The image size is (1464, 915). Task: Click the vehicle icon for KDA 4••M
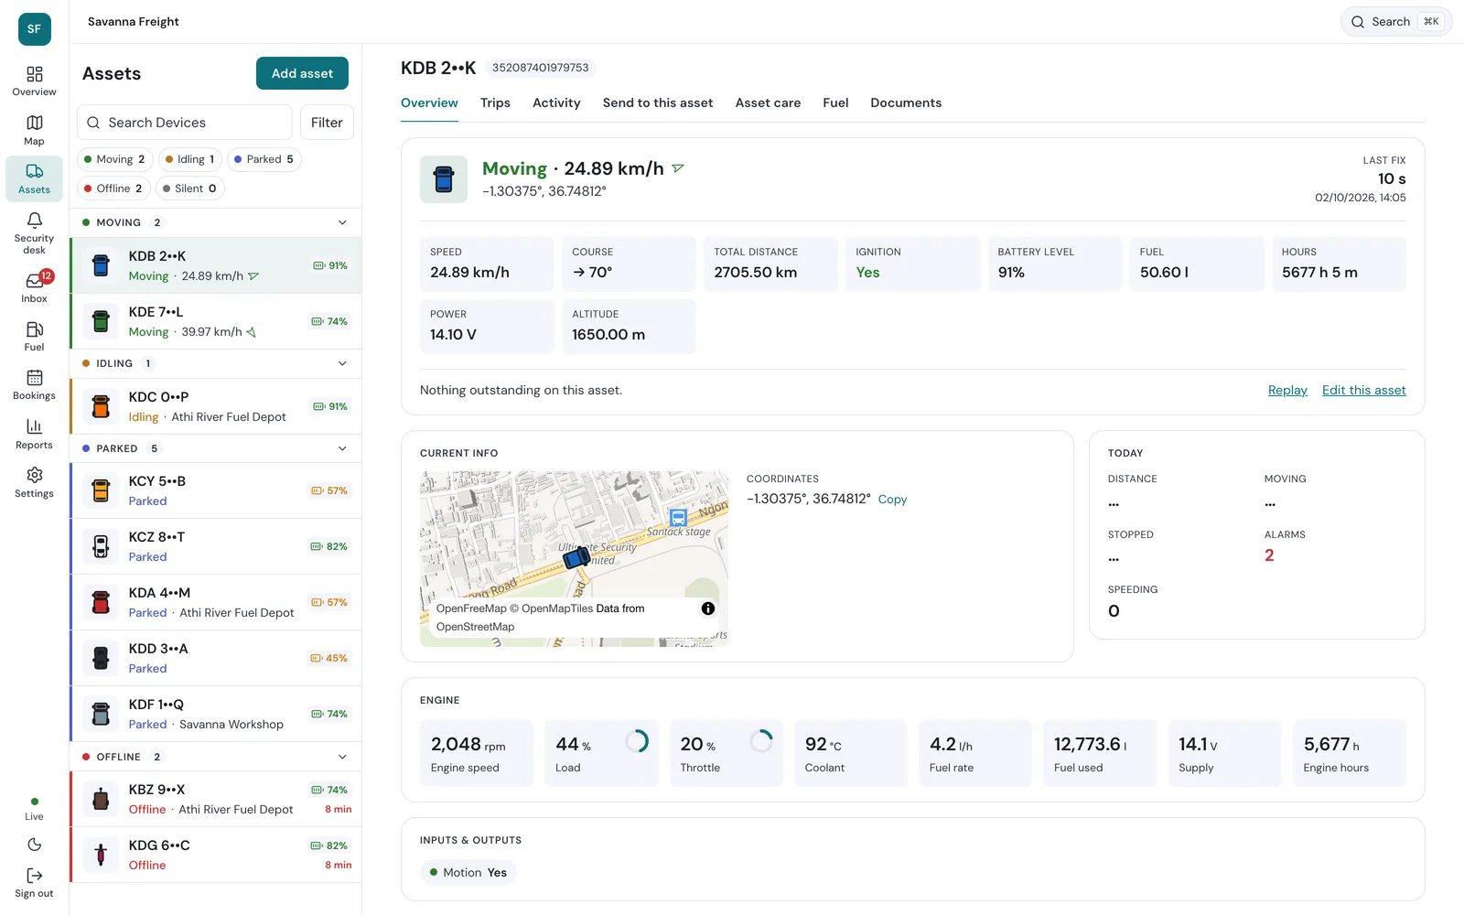point(102,602)
